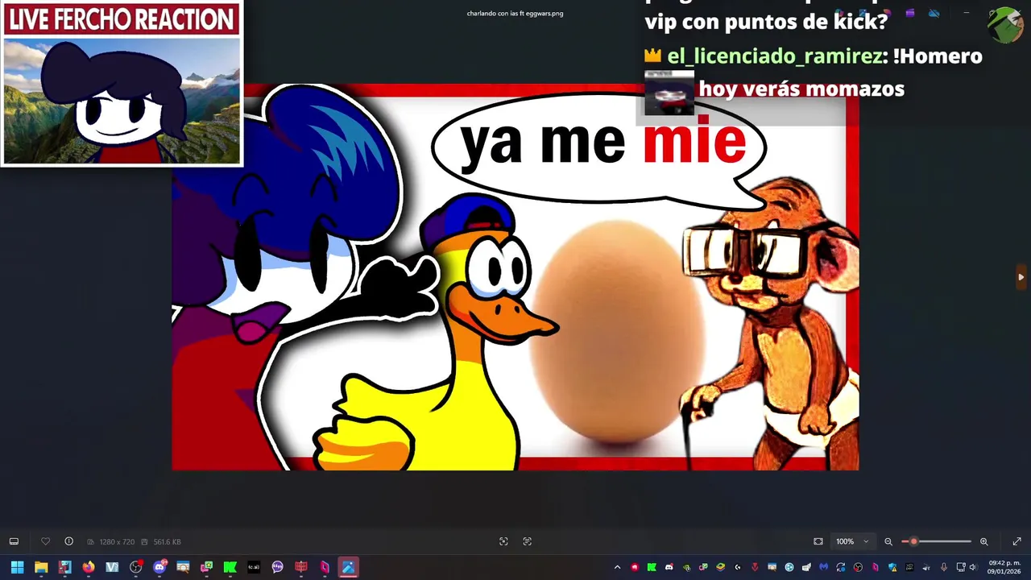Viewport: 1031px width, 580px height.
Task: Click the fit to window icon
Action: 818,541
